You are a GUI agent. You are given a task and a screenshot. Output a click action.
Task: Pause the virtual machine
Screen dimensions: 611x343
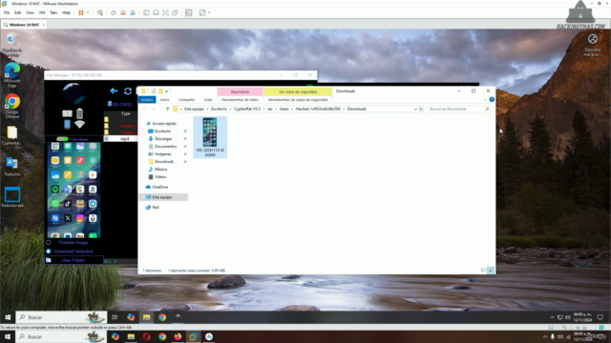tap(81, 12)
